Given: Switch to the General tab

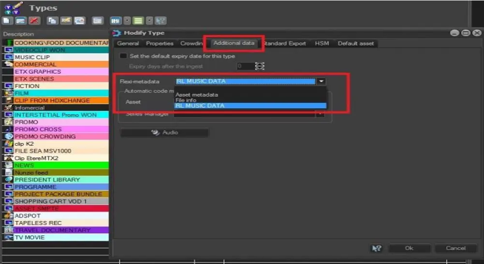Looking at the screenshot, I should tap(128, 44).
